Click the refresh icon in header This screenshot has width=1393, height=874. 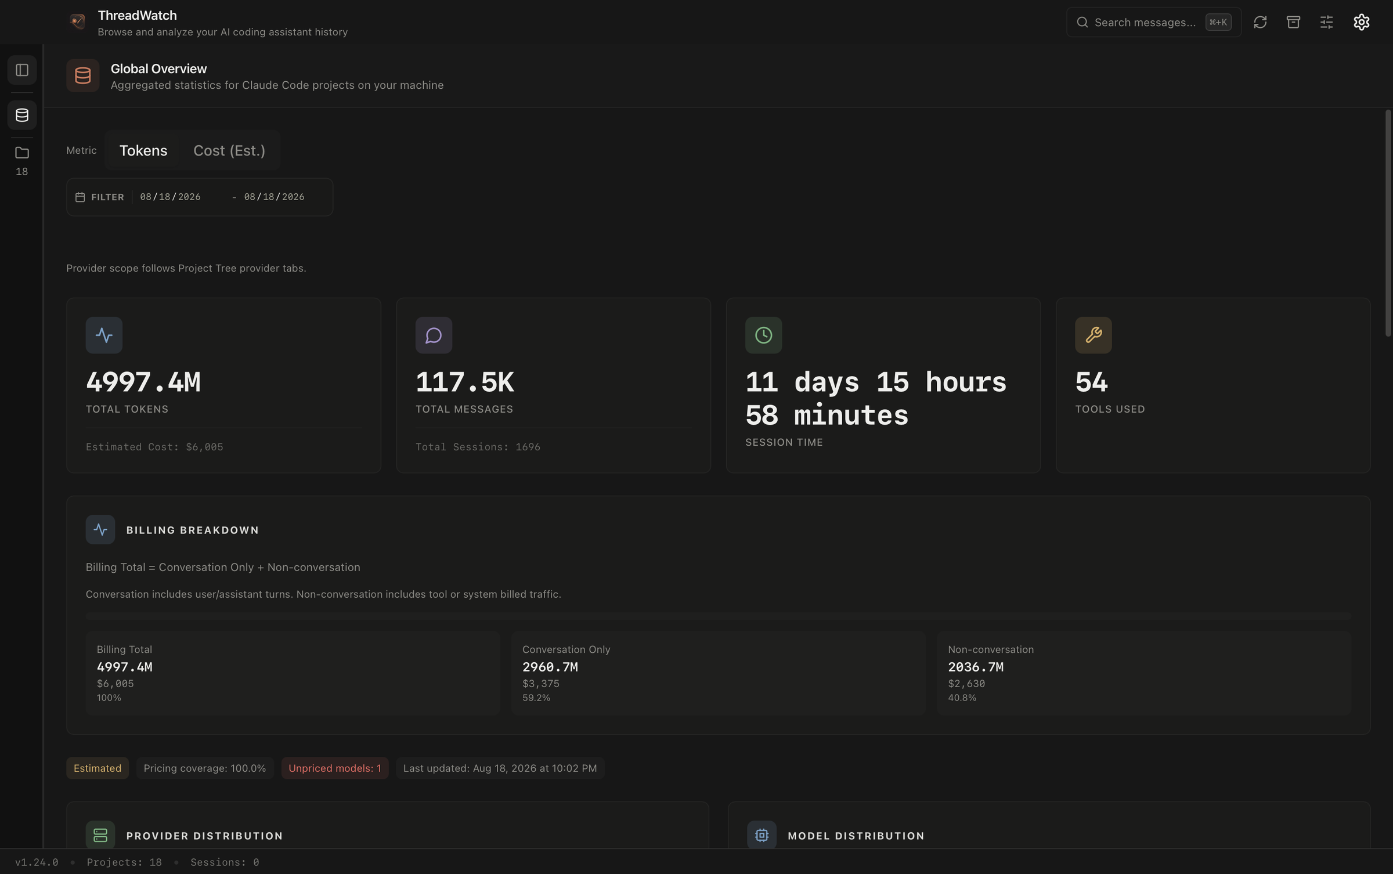(1260, 22)
